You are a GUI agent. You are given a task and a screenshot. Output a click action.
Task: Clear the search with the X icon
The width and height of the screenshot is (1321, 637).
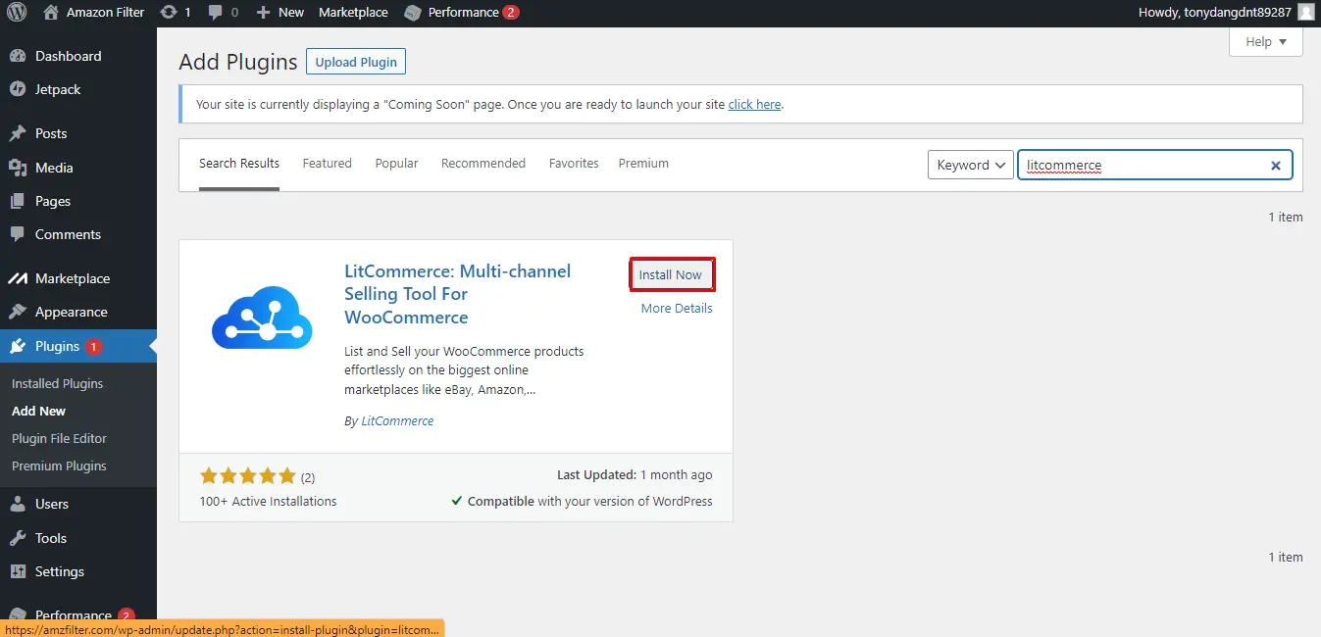pyautogui.click(x=1276, y=166)
